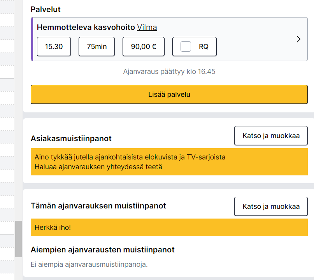This screenshot has height=280, width=314.
Task: Edit the 75min duration box
Action: (97, 46)
